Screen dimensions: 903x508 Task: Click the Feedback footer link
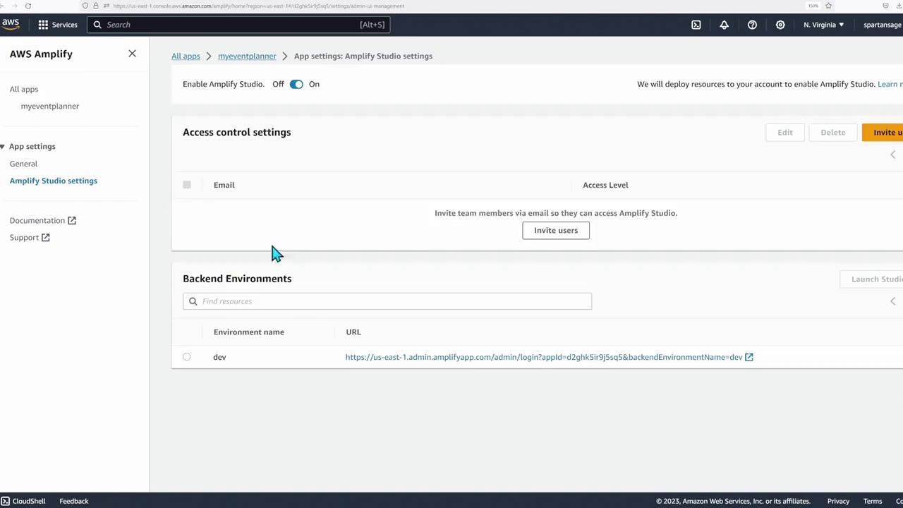click(x=74, y=501)
